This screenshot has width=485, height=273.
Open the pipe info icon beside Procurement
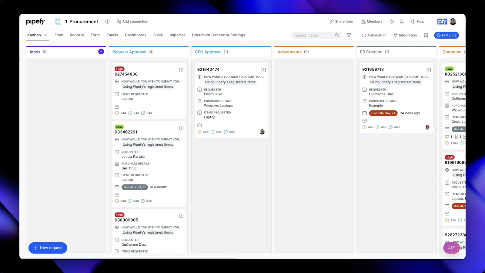click(107, 22)
